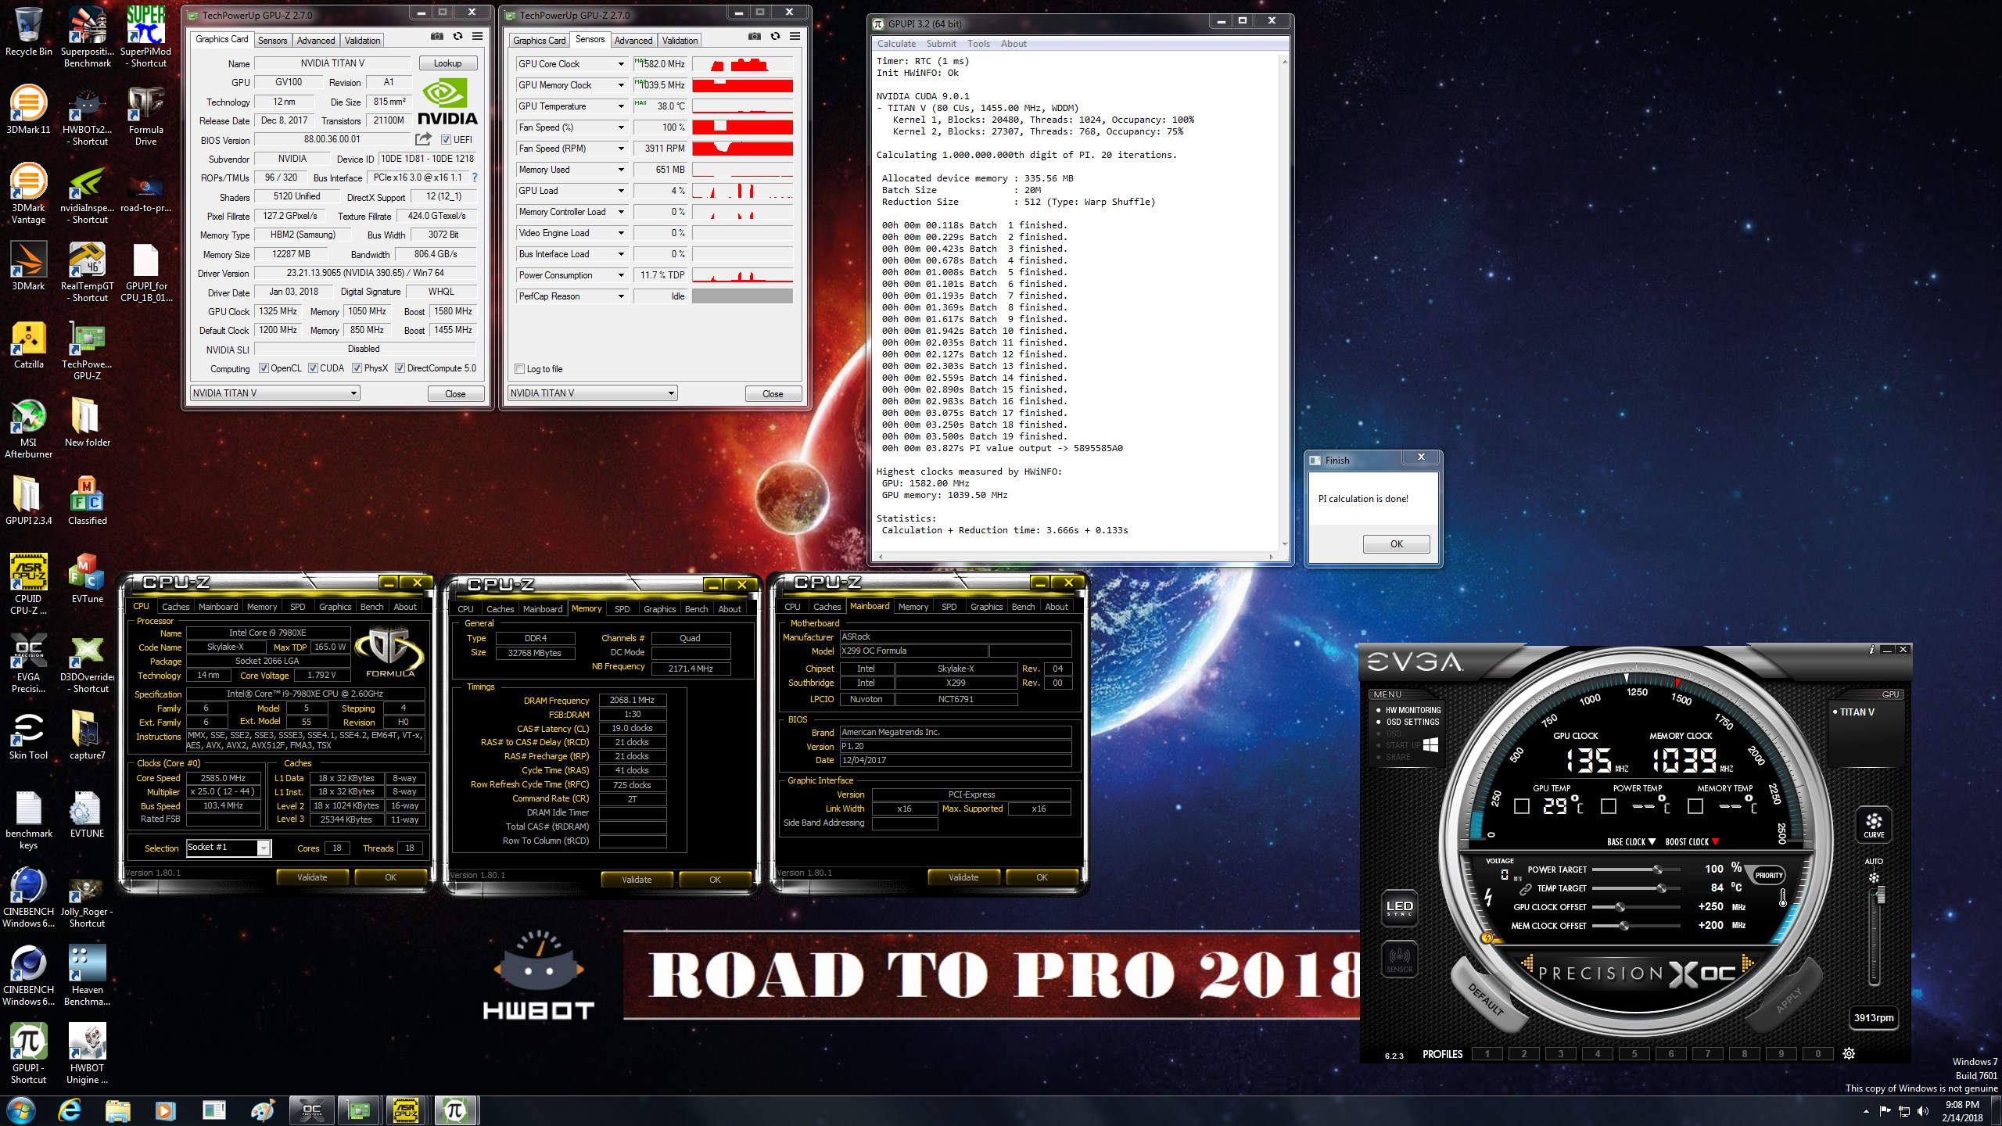Open hamburger menu in GPU-Z Graphics Card window
The image size is (2002, 1126).
click(477, 37)
